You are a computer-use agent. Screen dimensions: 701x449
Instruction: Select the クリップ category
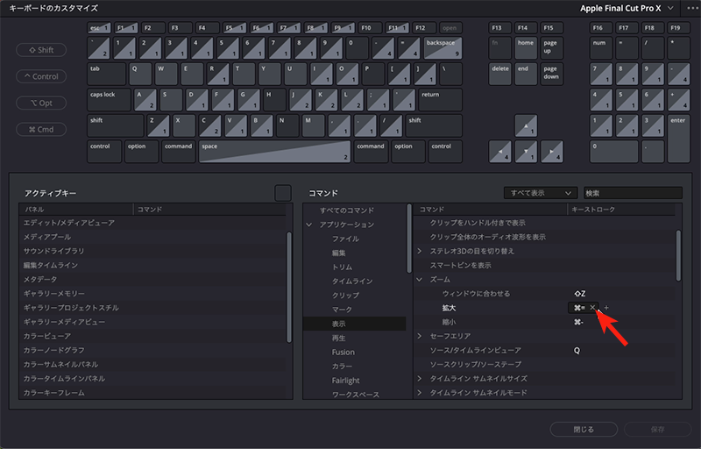[x=345, y=296]
